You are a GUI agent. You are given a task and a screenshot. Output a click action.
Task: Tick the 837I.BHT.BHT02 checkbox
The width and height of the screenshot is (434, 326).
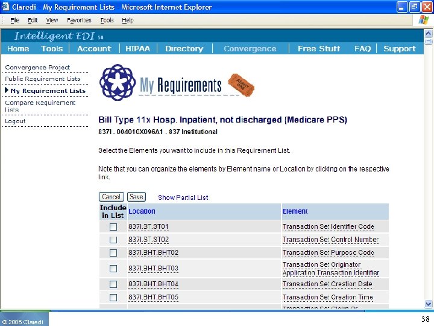pos(113,252)
